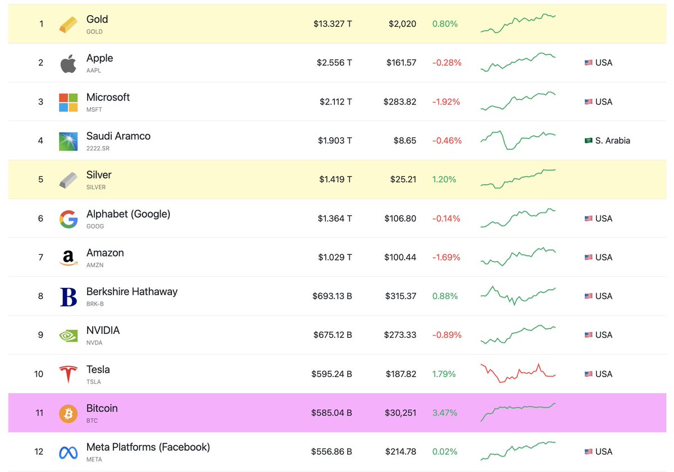The width and height of the screenshot is (674, 472).
Task: Click the NVIDIA green eye logo
Action: [68, 336]
